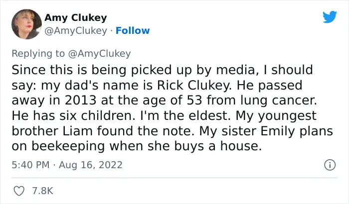Click the @AmyClukey handle beside Follow
Image resolution: width=349 pixels, height=204 pixels.
click(x=76, y=31)
